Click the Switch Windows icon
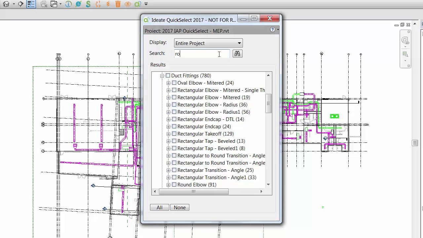This screenshot has width=423, height=238. [x=54, y=4]
